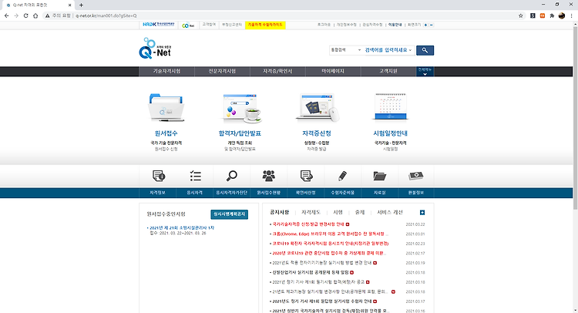Click the 확인서신청 document icon
Viewport: 578px width, 313px height.
tap(306, 176)
